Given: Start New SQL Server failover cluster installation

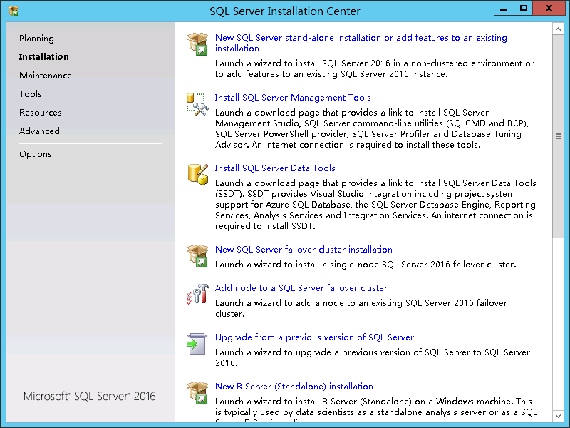Looking at the screenshot, I should pyautogui.click(x=304, y=250).
